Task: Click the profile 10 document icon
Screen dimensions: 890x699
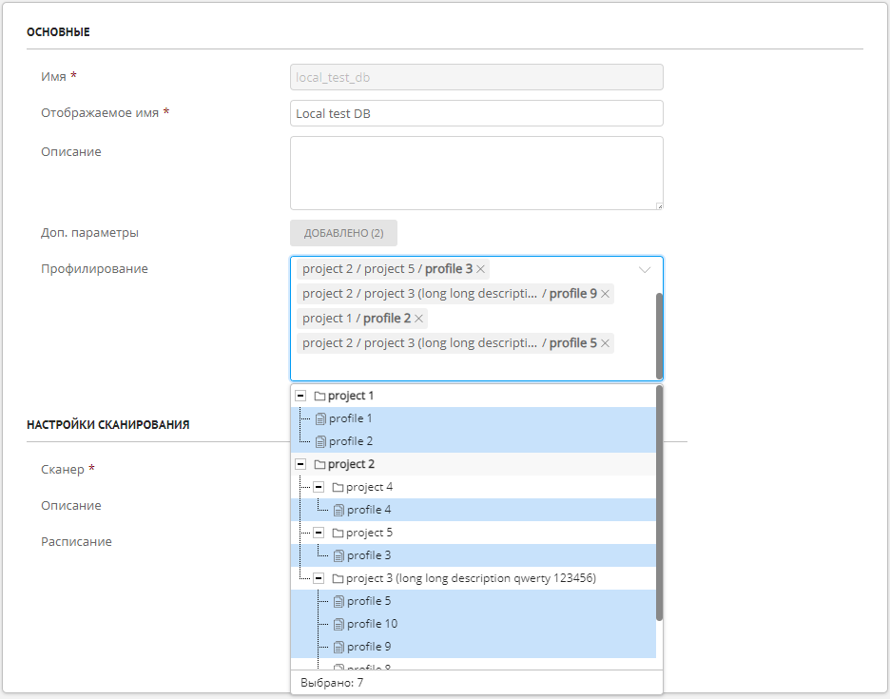Action: pos(339,624)
